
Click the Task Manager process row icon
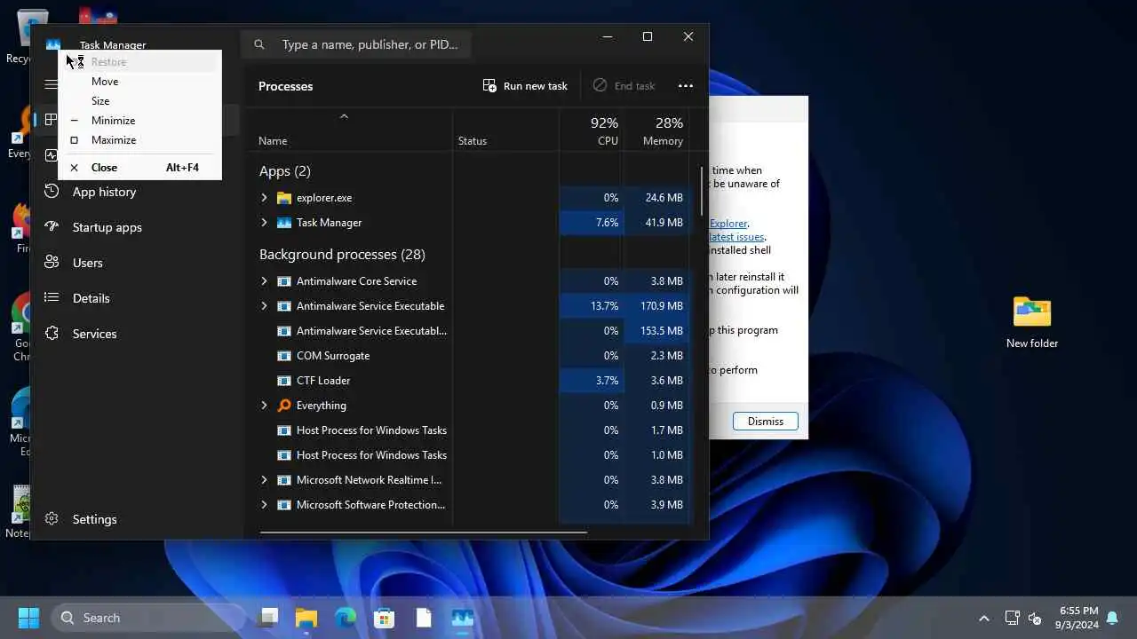coord(284,223)
